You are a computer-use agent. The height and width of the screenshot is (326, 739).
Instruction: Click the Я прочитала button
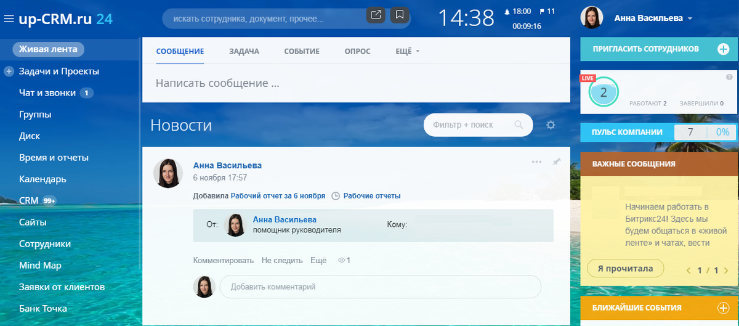click(624, 269)
